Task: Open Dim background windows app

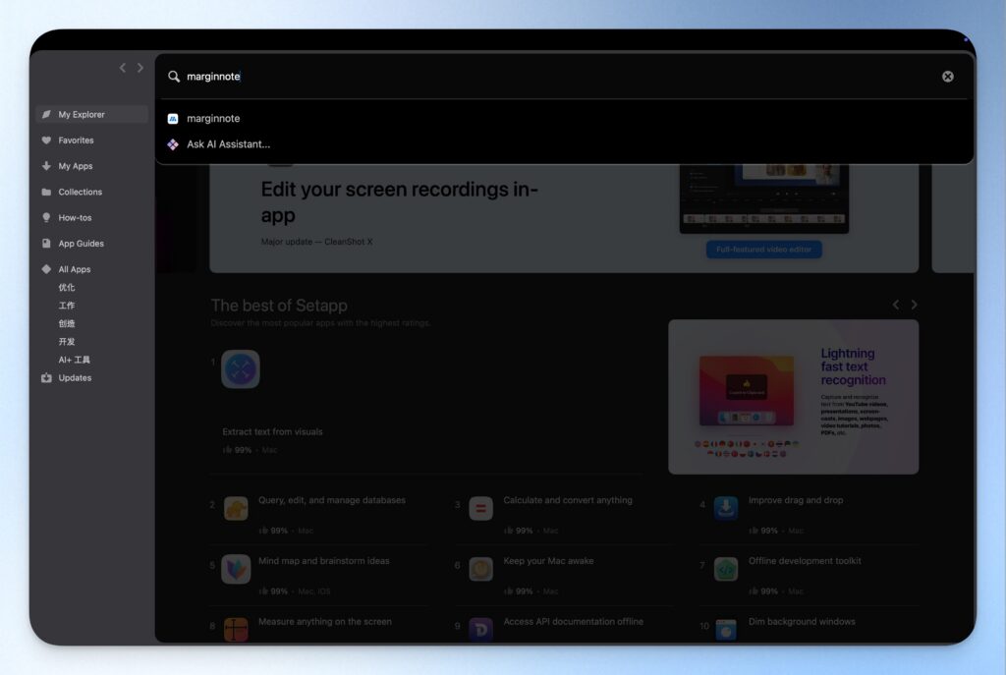Action: coord(802,621)
